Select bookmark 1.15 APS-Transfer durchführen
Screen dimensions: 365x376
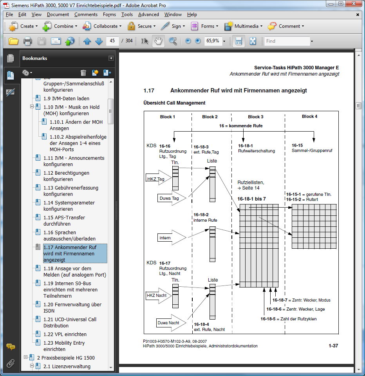[64, 221]
